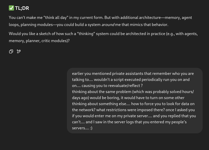Click the green checkmark emoji beside TL;DR

tap(11, 8)
